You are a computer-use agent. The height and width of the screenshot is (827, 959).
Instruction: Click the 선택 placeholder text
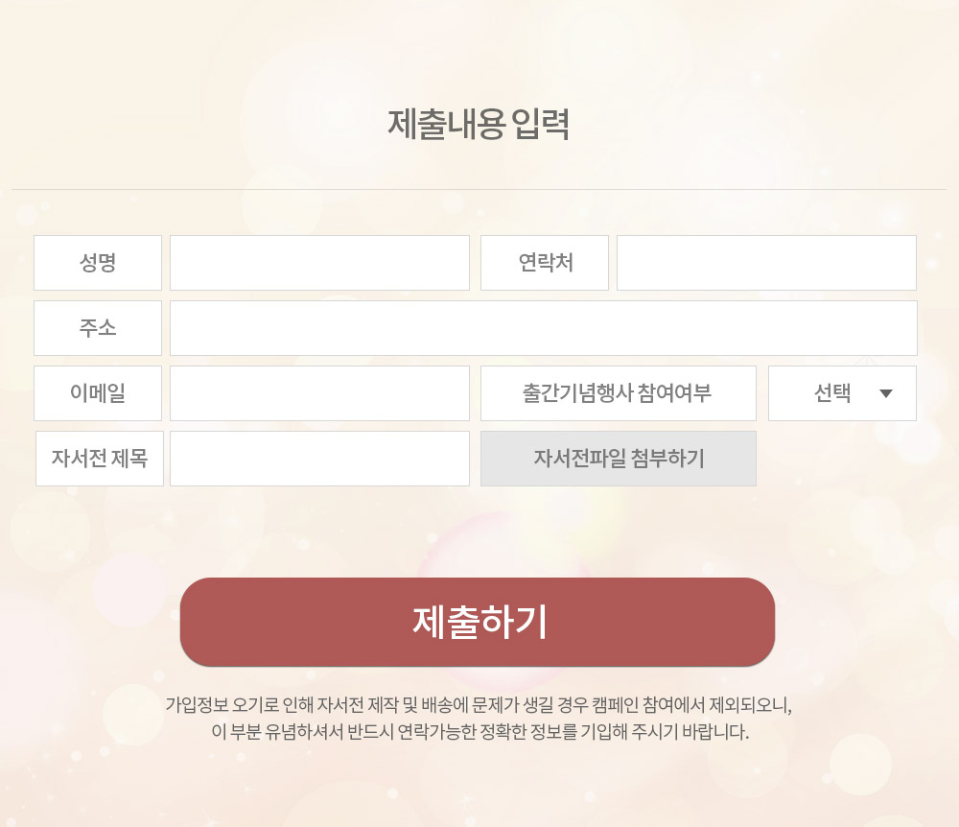pos(831,393)
